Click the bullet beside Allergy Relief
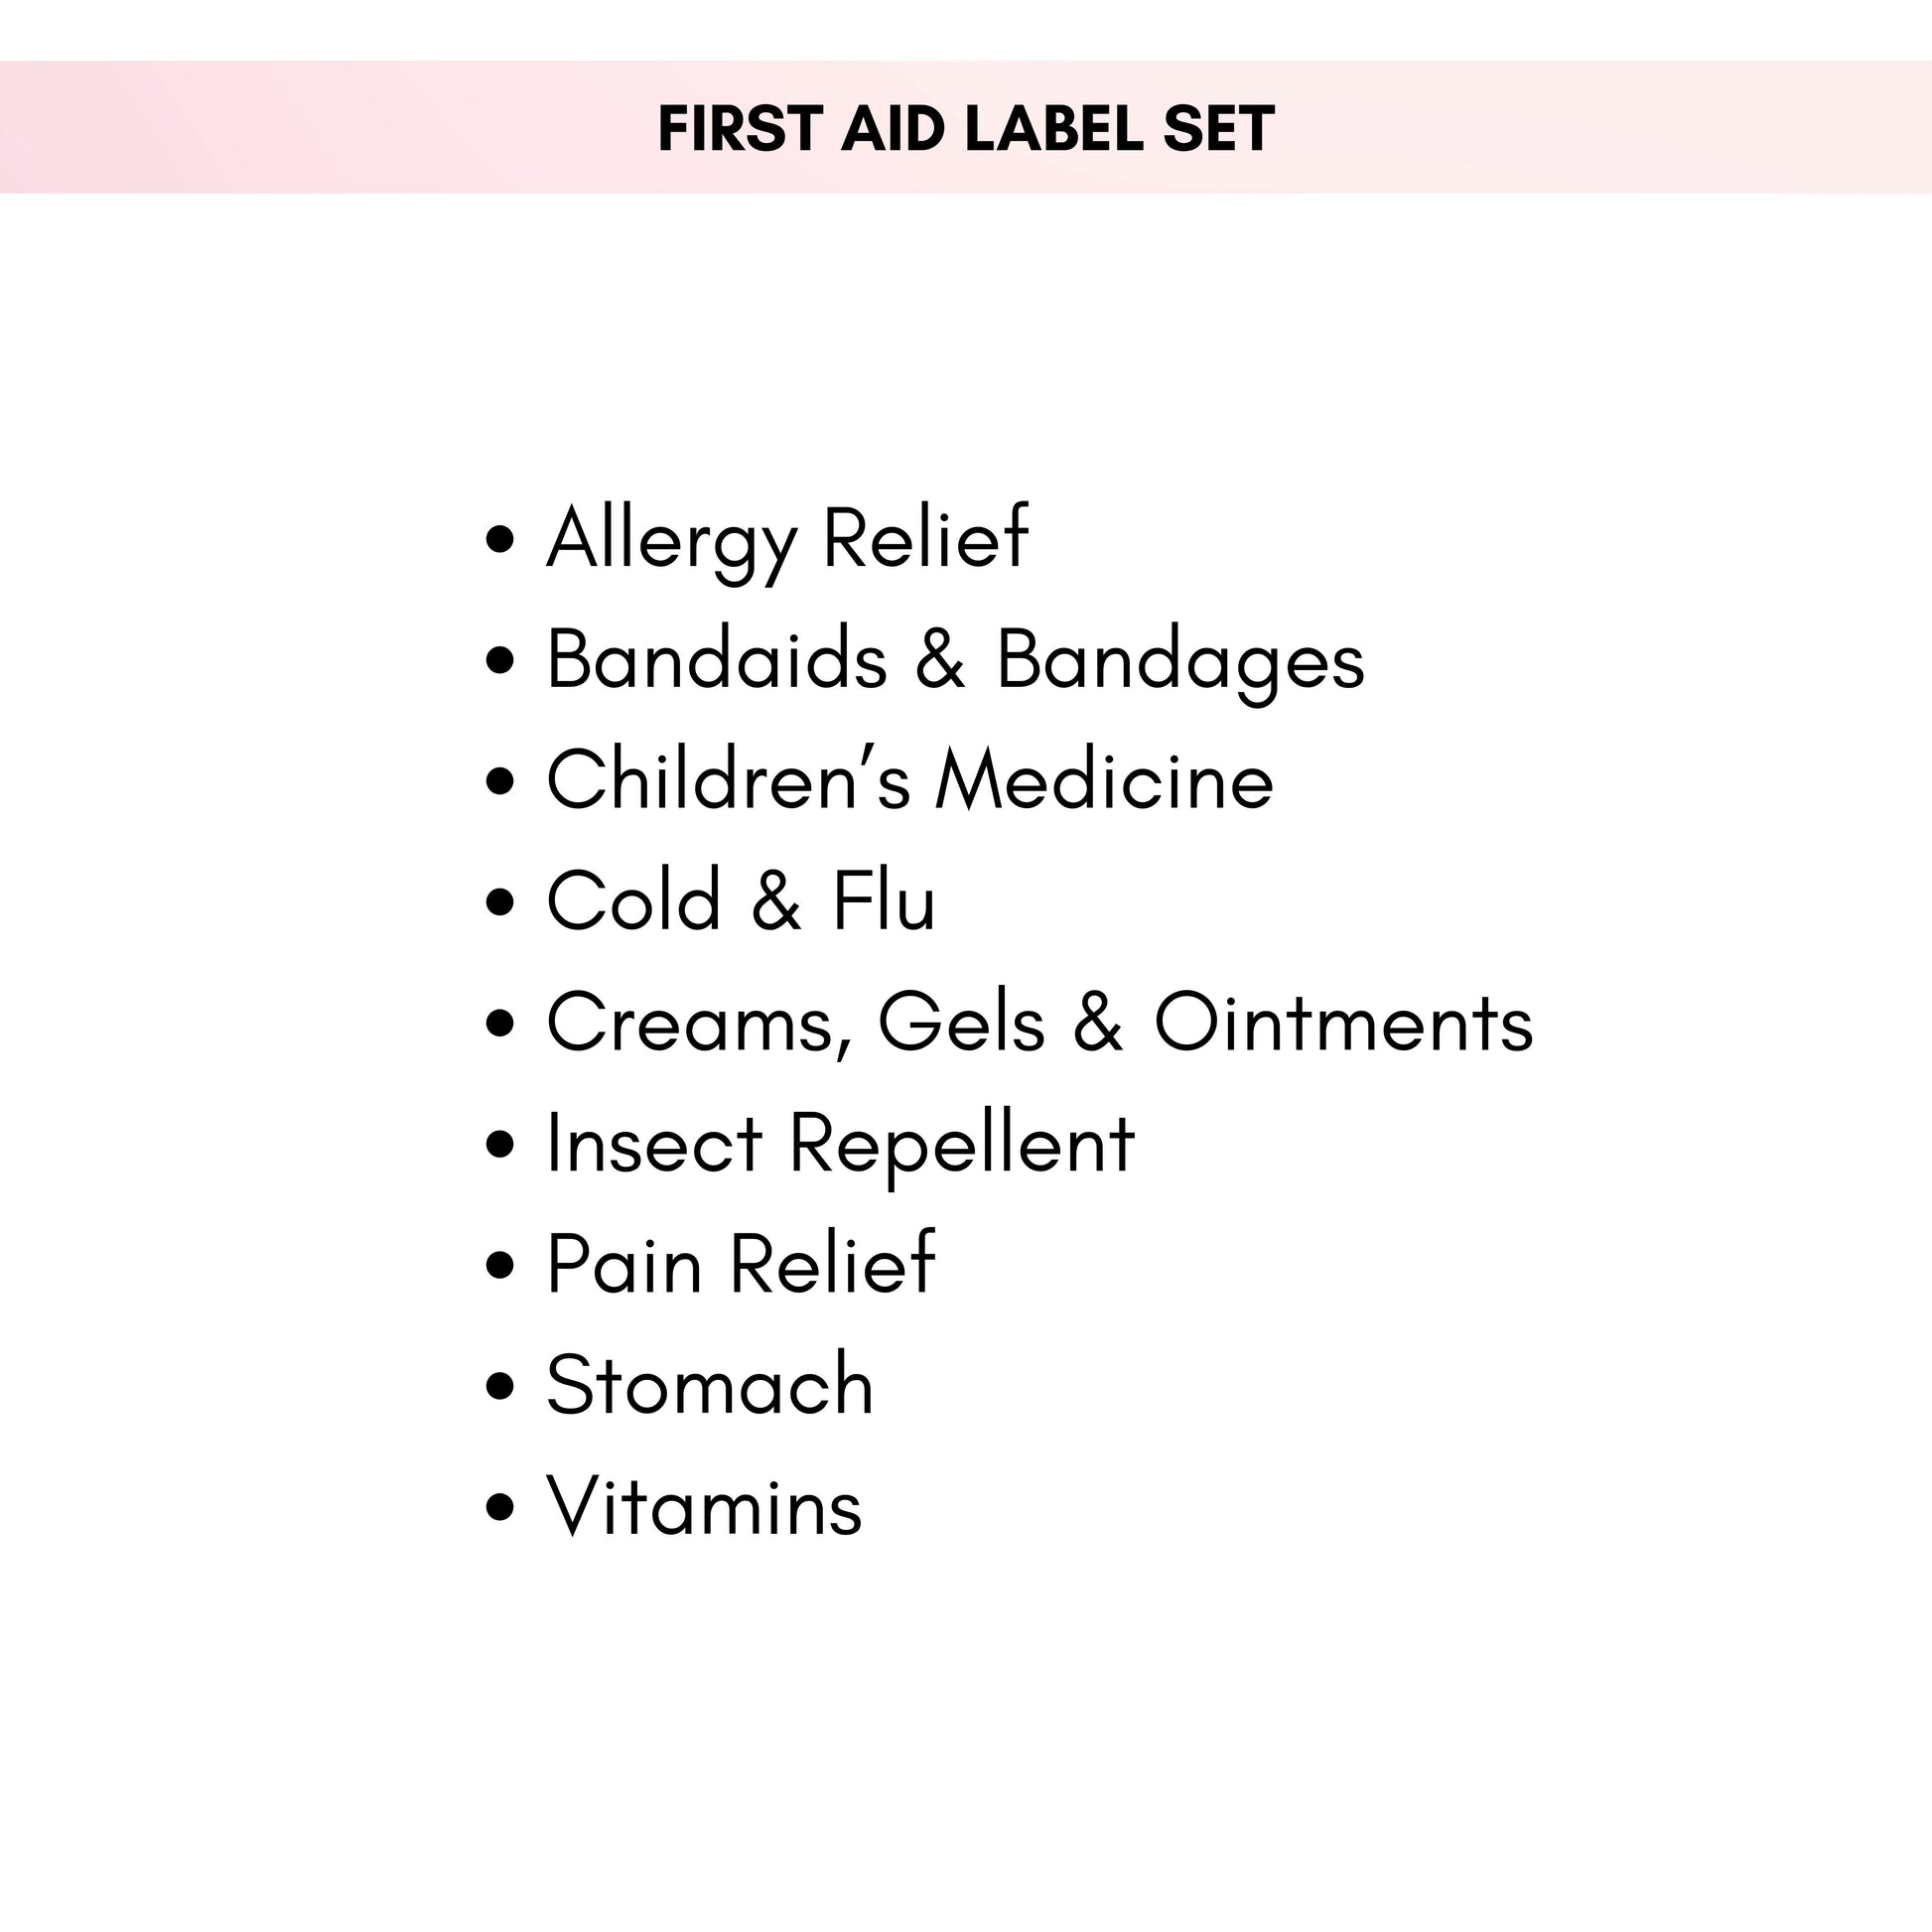Image resolution: width=1932 pixels, height=1932 pixels. tap(499, 540)
